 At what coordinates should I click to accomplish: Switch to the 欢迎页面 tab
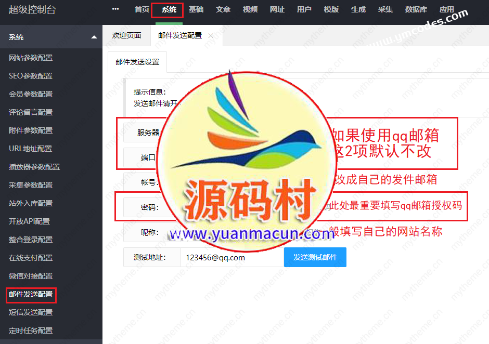click(x=126, y=36)
